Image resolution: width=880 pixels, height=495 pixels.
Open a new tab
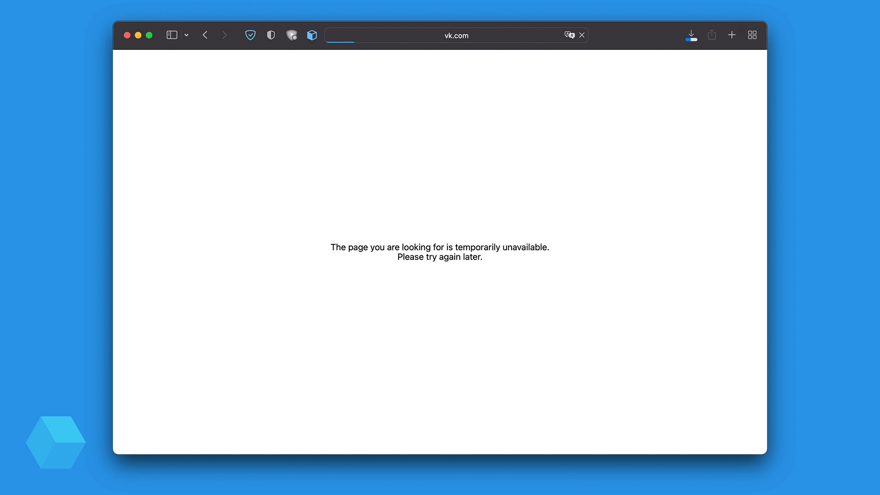point(732,35)
